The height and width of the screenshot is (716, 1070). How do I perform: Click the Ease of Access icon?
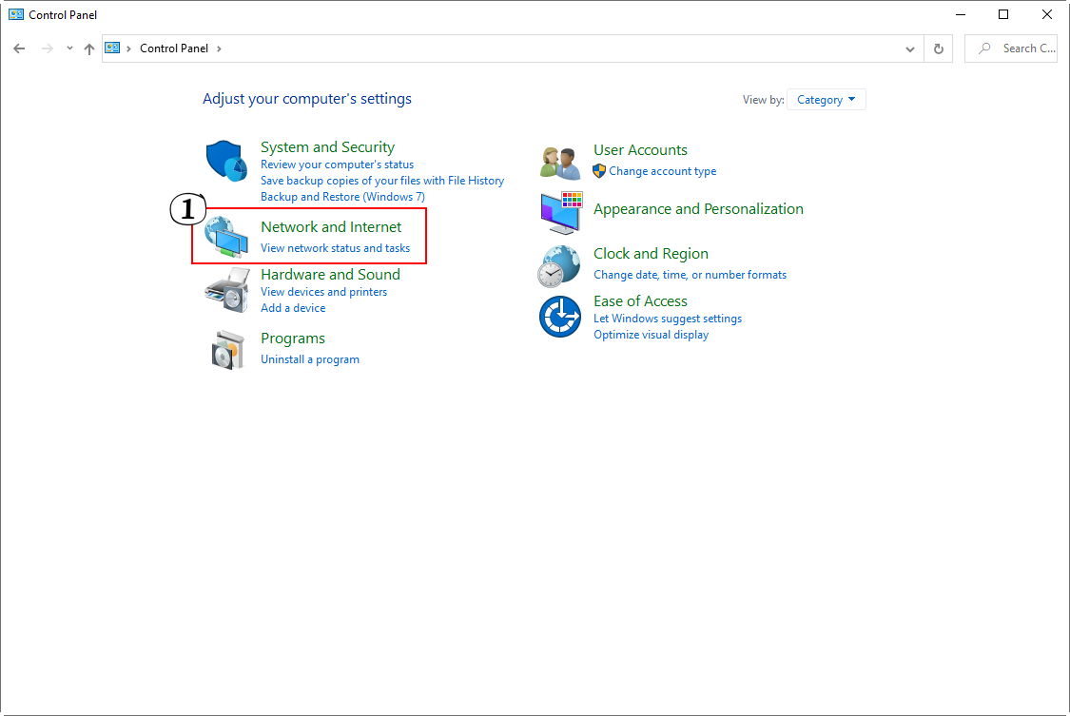[x=559, y=317]
